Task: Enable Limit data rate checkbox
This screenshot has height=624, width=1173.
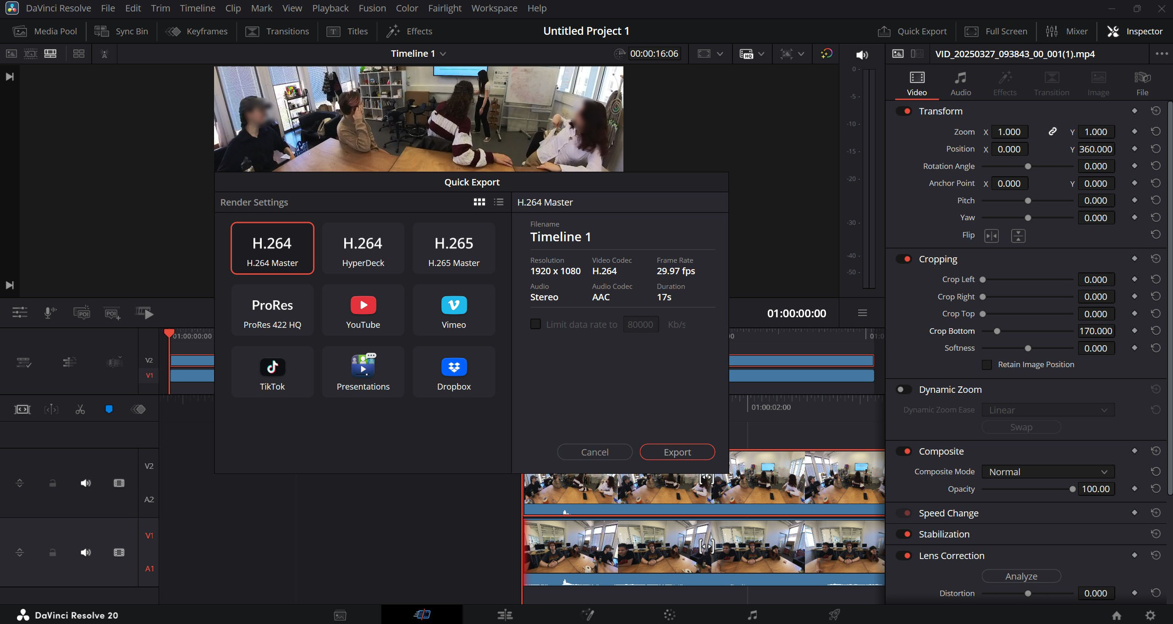Action: (535, 324)
